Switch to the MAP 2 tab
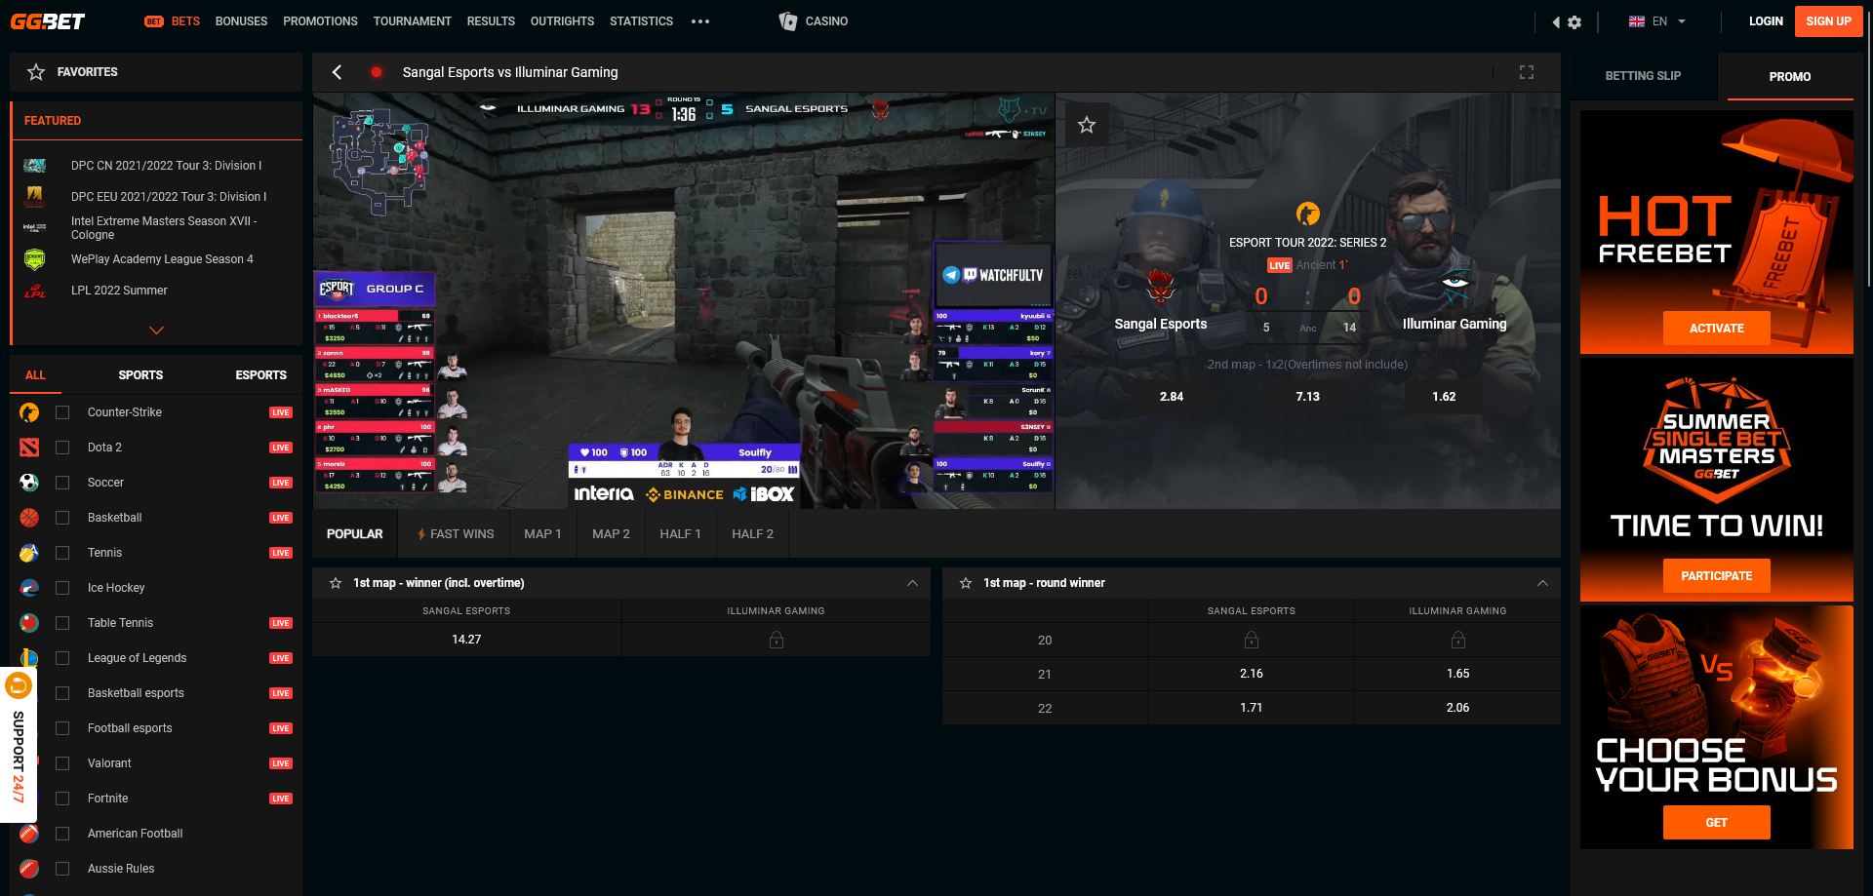The image size is (1873, 896). coord(611,534)
